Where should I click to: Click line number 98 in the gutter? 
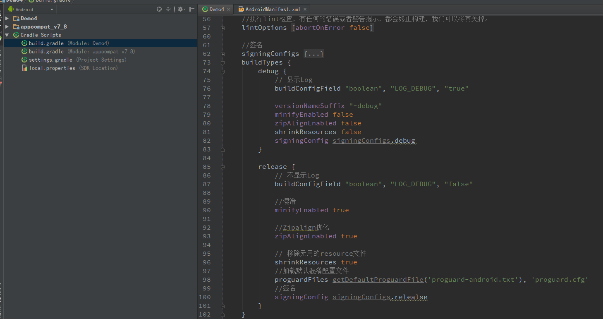(x=207, y=280)
